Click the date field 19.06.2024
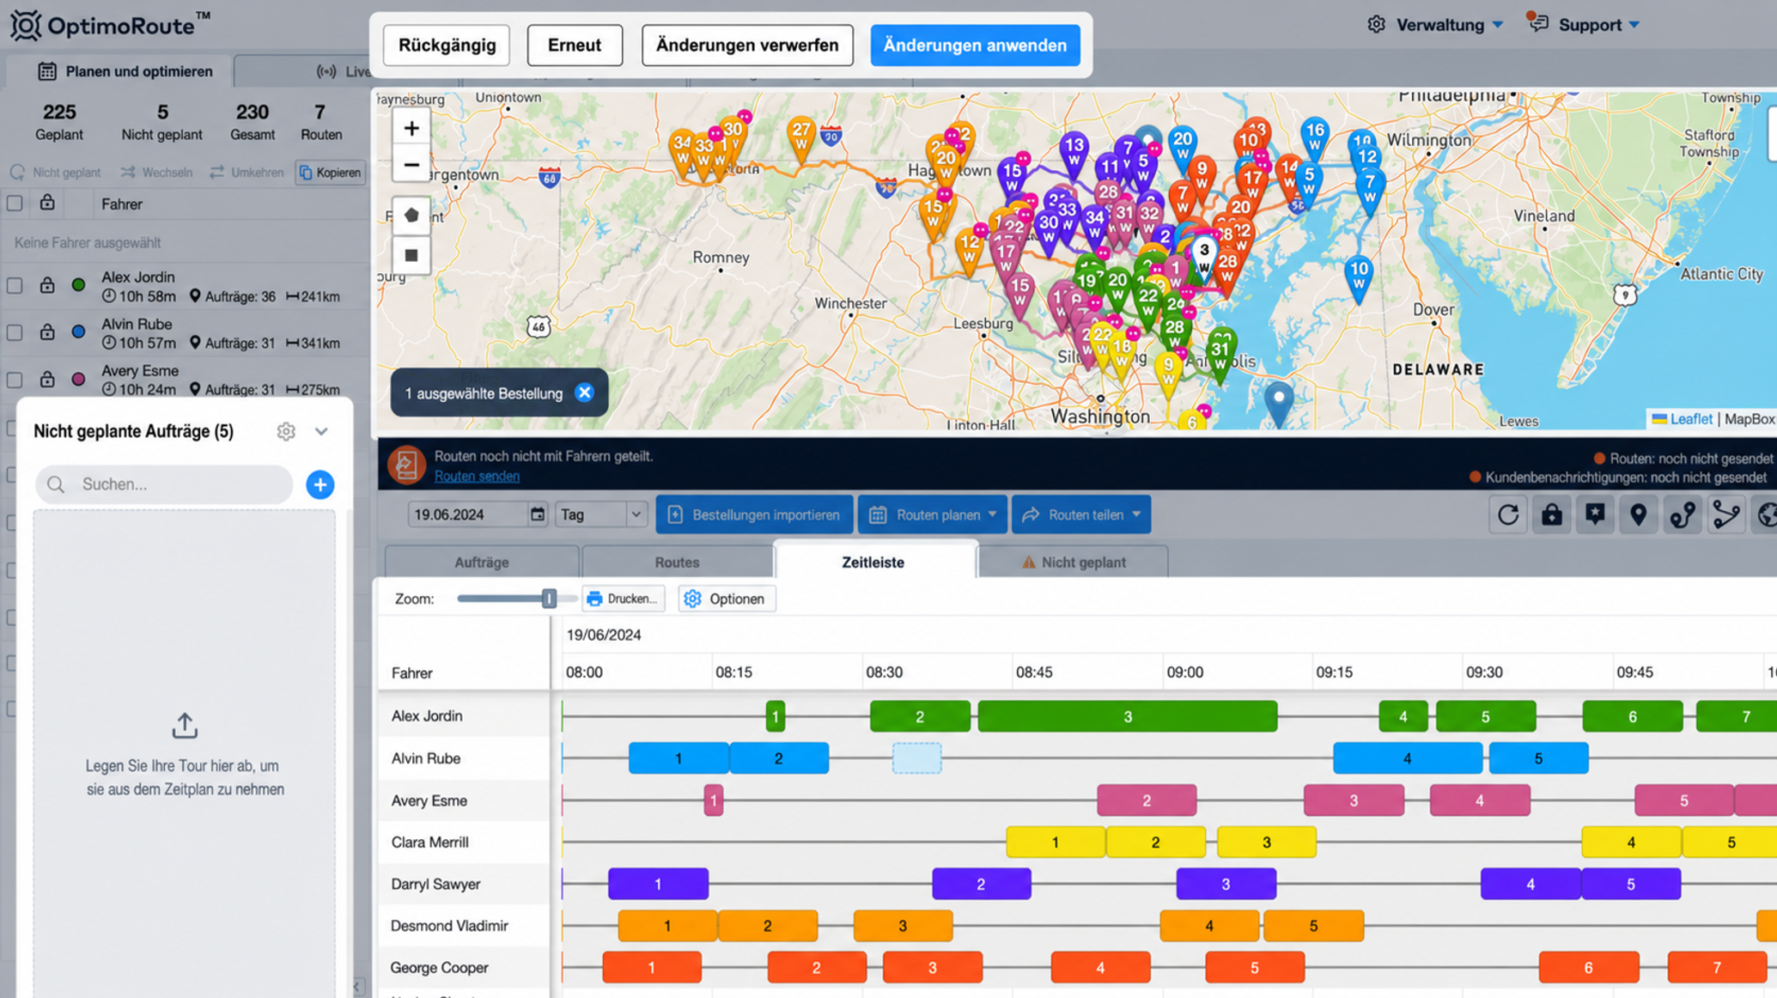The image size is (1777, 998). point(467,514)
